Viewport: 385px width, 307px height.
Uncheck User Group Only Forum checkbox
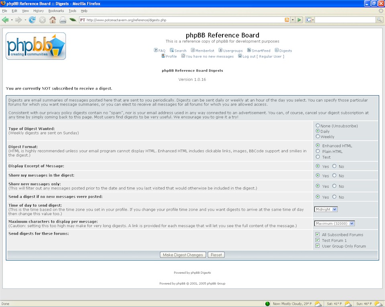[x=318, y=246]
